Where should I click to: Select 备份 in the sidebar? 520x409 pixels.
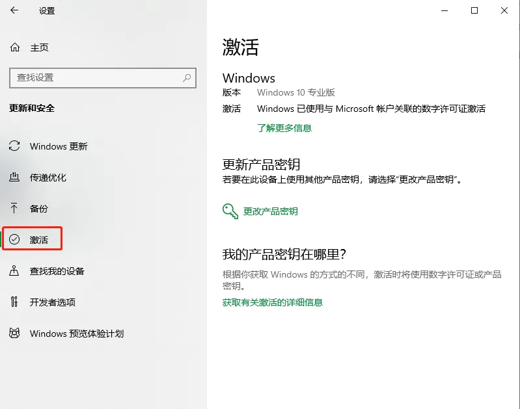coord(39,209)
